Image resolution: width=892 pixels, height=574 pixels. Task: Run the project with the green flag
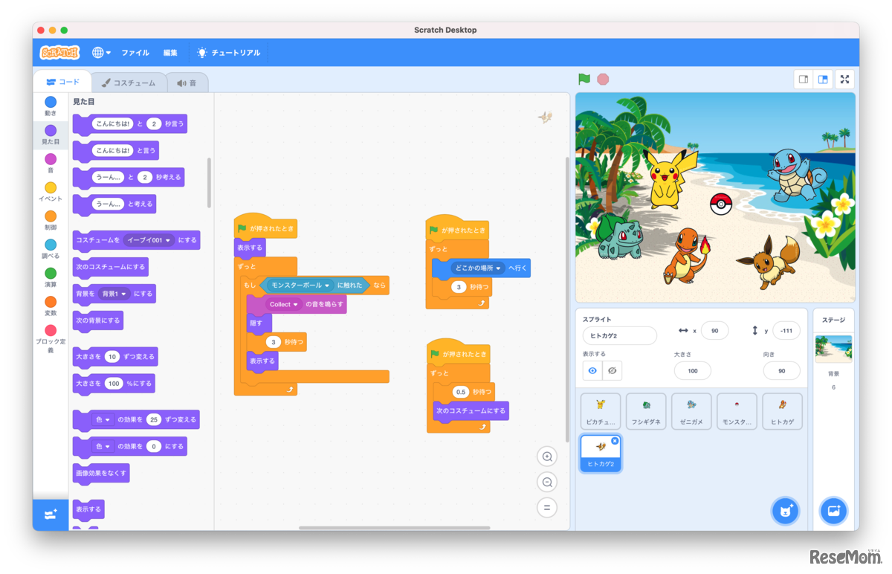pyautogui.click(x=584, y=78)
